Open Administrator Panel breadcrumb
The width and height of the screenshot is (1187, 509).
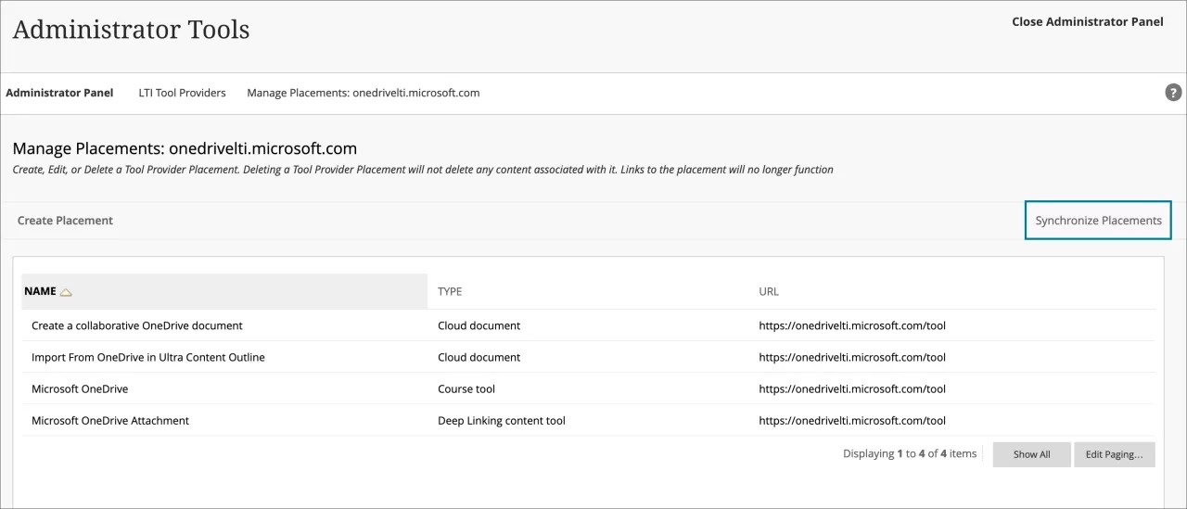59,93
